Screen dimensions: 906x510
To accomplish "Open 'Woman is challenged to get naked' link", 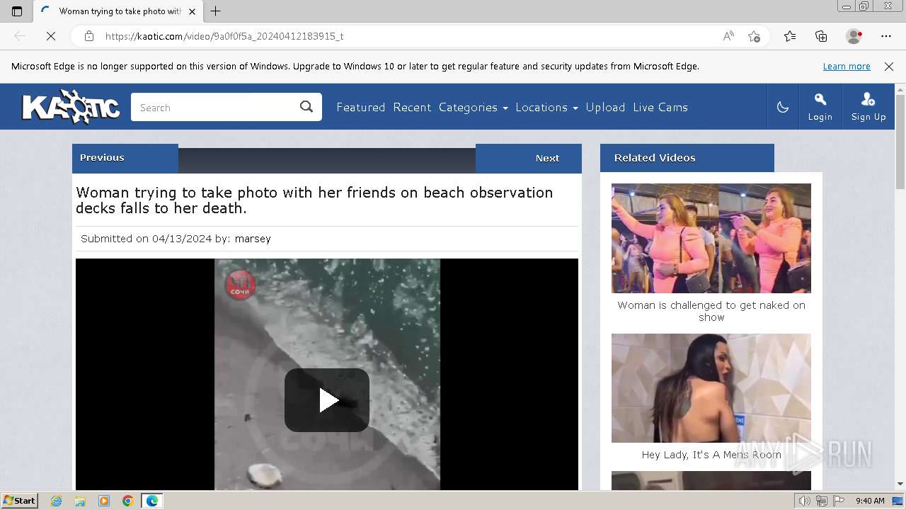I will point(711,311).
